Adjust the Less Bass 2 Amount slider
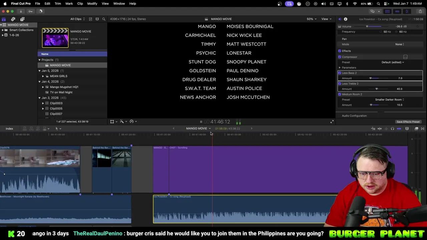The height and width of the screenshot is (240, 427). 379,78
